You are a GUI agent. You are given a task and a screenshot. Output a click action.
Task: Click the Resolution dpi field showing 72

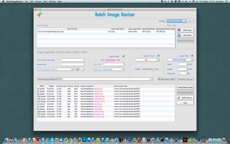tap(182, 73)
